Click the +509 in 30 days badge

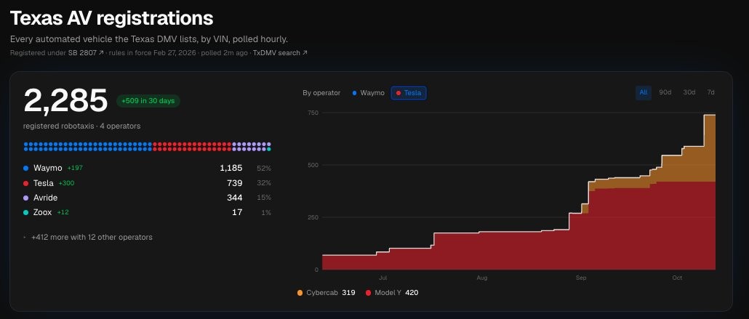[148, 101]
